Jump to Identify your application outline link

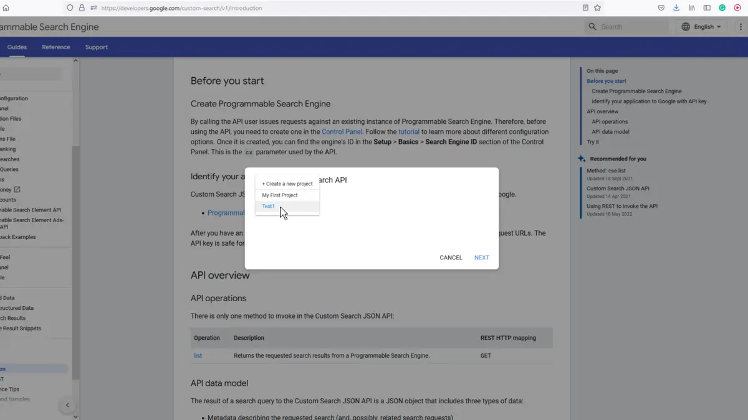(x=649, y=101)
